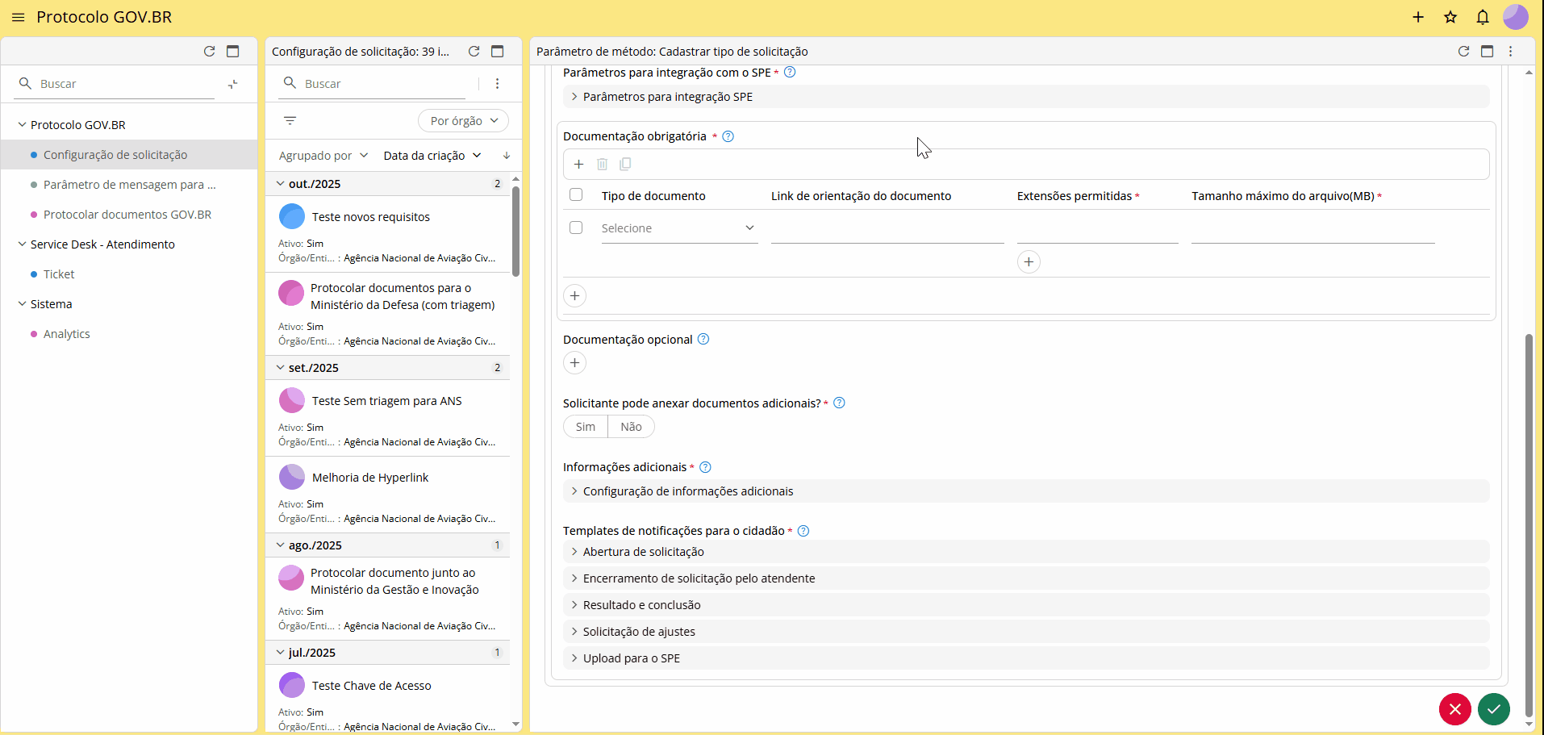Viewport: 1544px width, 735px height.
Task: Maximize the left navigation panel
Action: [x=233, y=51]
